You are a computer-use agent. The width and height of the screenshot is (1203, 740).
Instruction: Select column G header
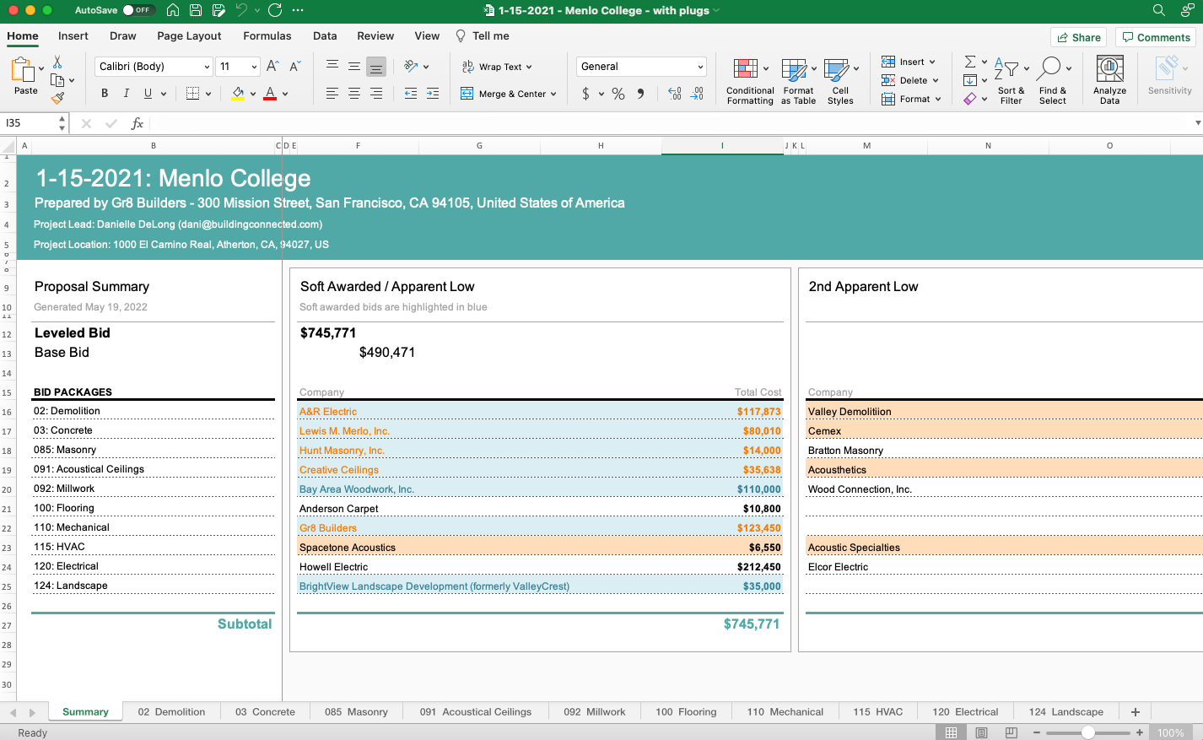(479, 146)
